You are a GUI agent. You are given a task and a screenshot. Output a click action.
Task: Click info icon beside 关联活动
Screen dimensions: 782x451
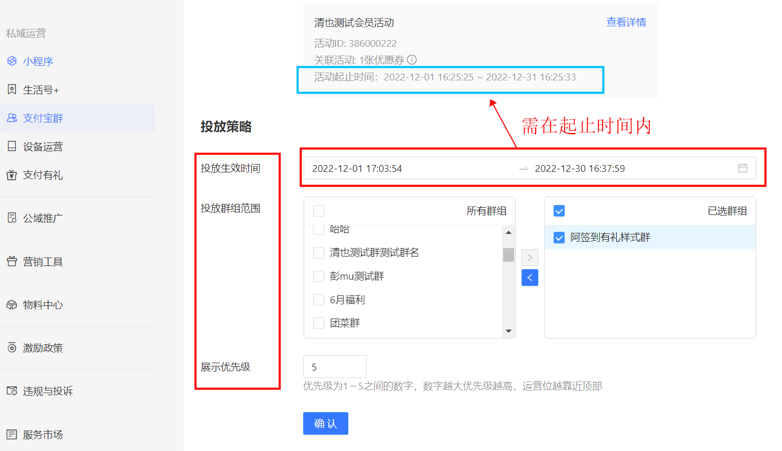point(412,60)
